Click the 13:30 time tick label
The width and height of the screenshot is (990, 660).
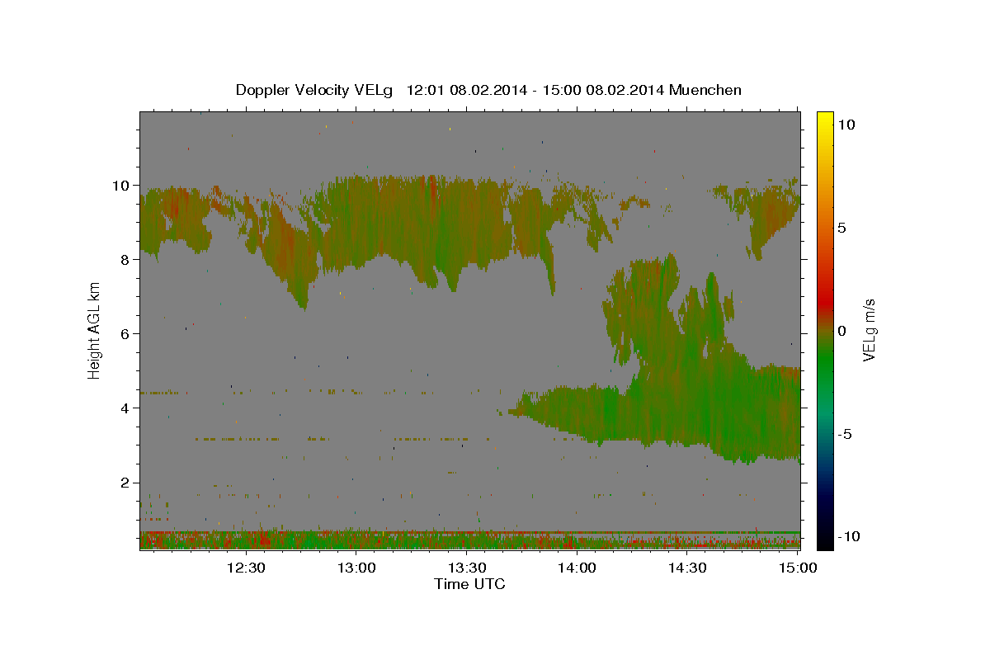point(466,568)
